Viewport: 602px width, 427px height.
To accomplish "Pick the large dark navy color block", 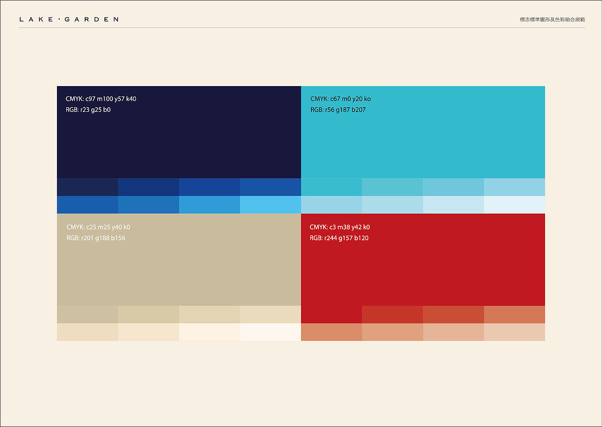I will coord(179,132).
